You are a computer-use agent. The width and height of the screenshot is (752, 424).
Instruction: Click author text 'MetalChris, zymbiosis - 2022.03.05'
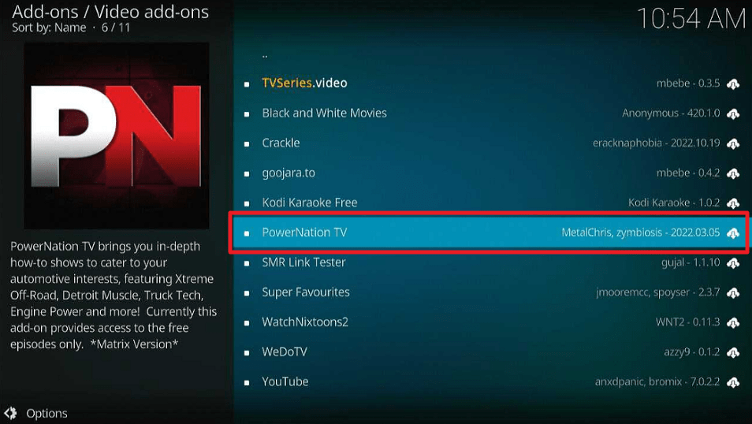(x=641, y=232)
